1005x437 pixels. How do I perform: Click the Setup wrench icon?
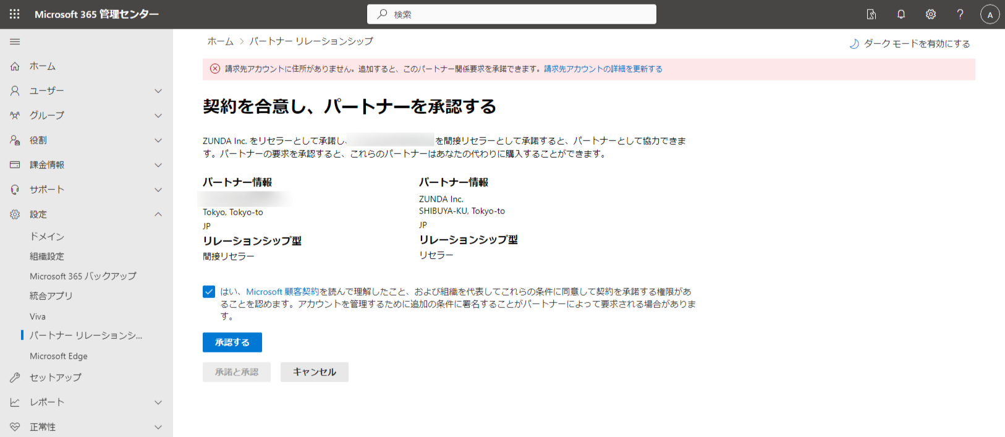point(15,378)
